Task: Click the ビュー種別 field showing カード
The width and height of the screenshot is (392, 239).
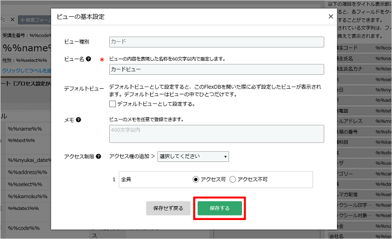Action: (x=217, y=42)
